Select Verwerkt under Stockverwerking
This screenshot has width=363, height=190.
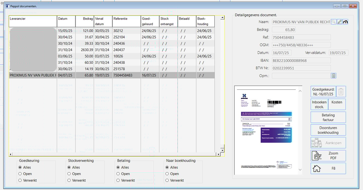tap(69, 180)
